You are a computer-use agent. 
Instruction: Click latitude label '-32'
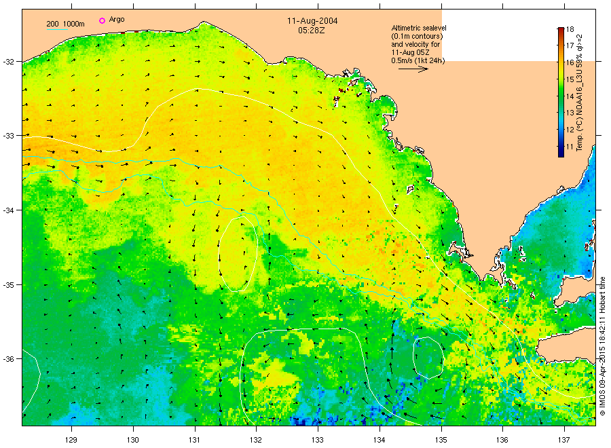pyautogui.click(x=9, y=62)
